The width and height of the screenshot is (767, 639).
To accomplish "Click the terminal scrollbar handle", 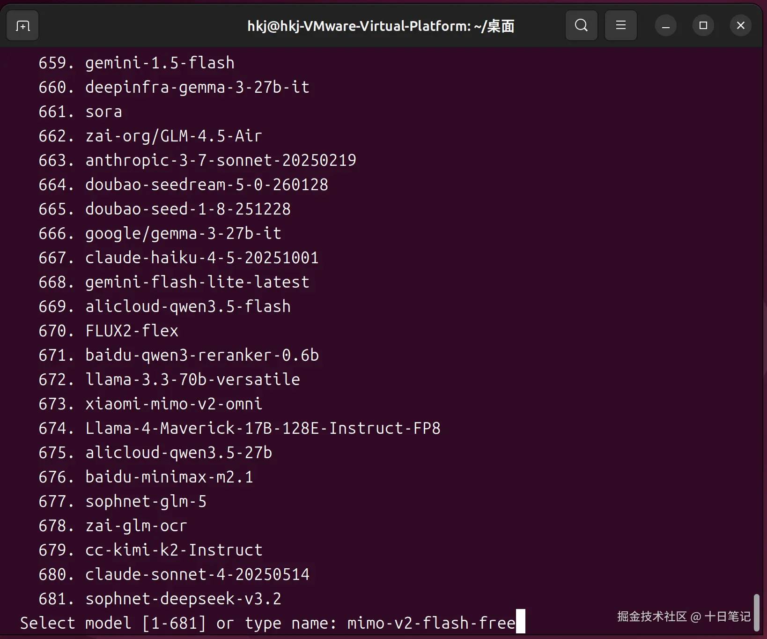I will click(756, 613).
